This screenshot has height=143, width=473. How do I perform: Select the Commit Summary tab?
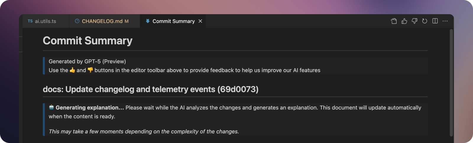[173, 21]
